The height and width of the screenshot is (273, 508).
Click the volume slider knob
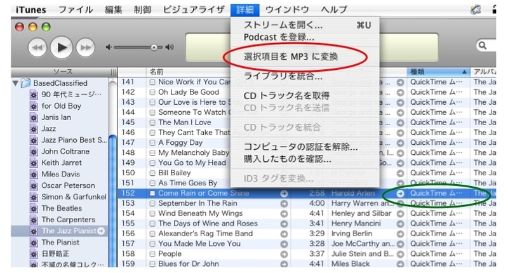click(x=154, y=48)
